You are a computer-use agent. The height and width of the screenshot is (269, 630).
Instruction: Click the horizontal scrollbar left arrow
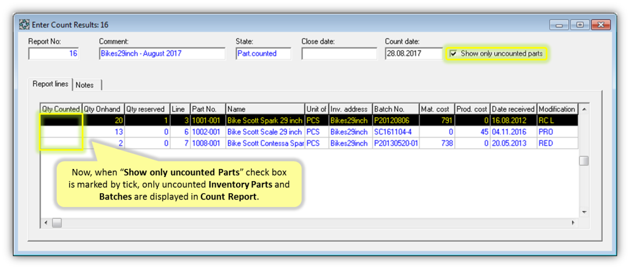46,222
